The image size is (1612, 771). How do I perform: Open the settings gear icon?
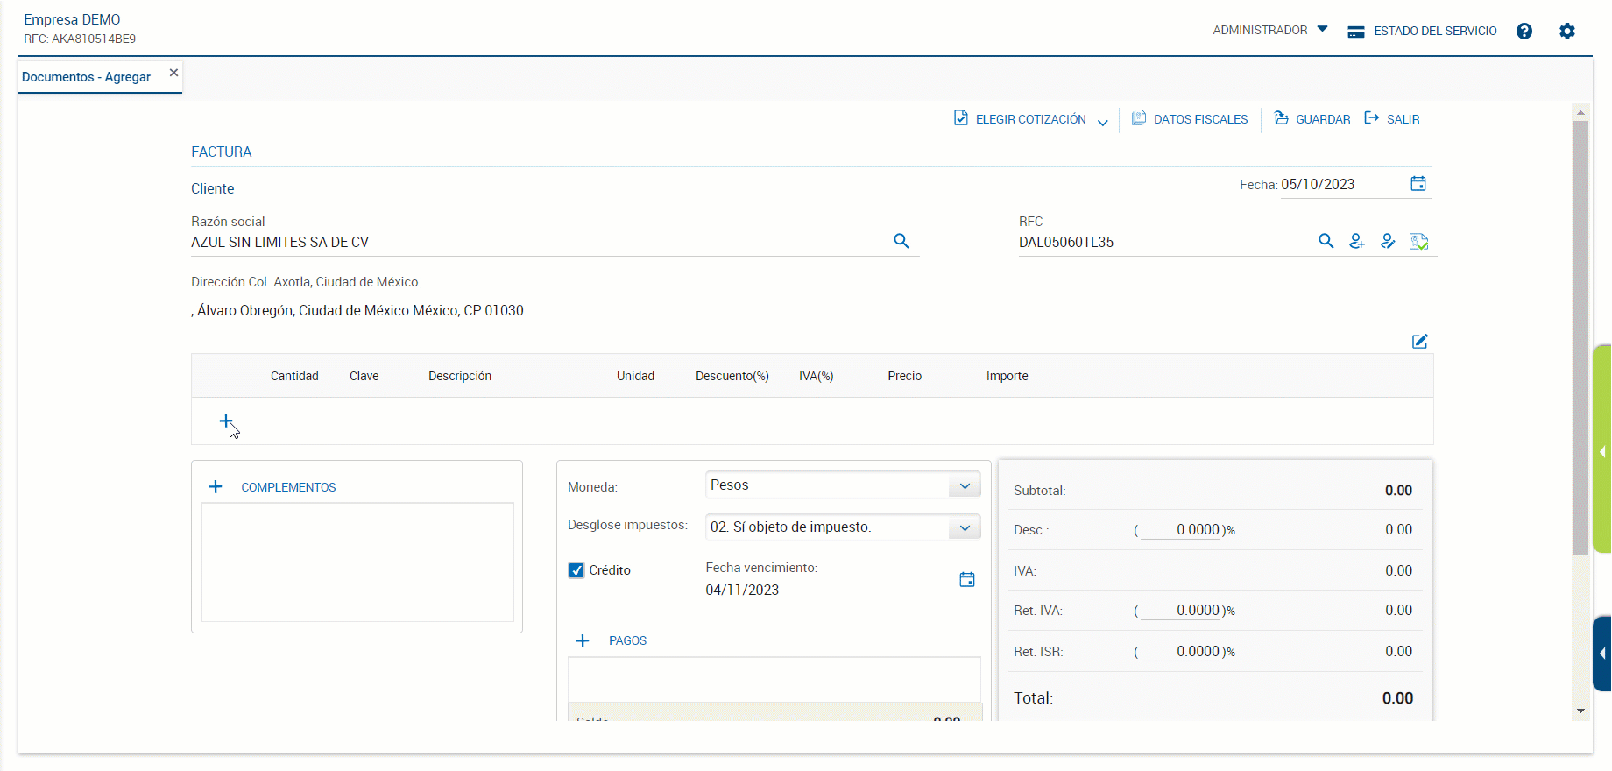(x=1566, y=32)
